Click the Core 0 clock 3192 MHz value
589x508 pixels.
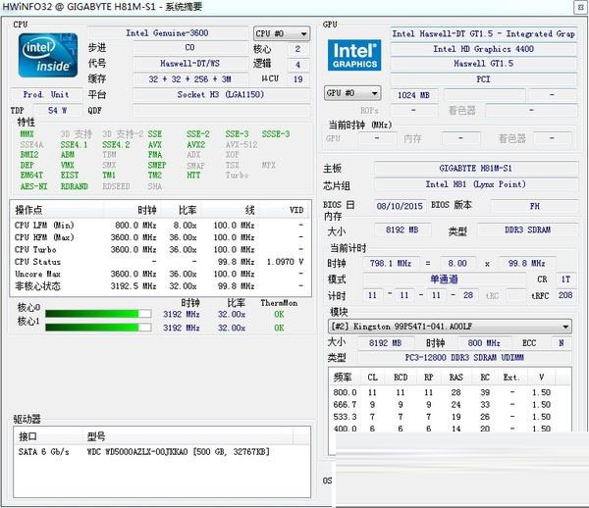click(x=182, y=314)
